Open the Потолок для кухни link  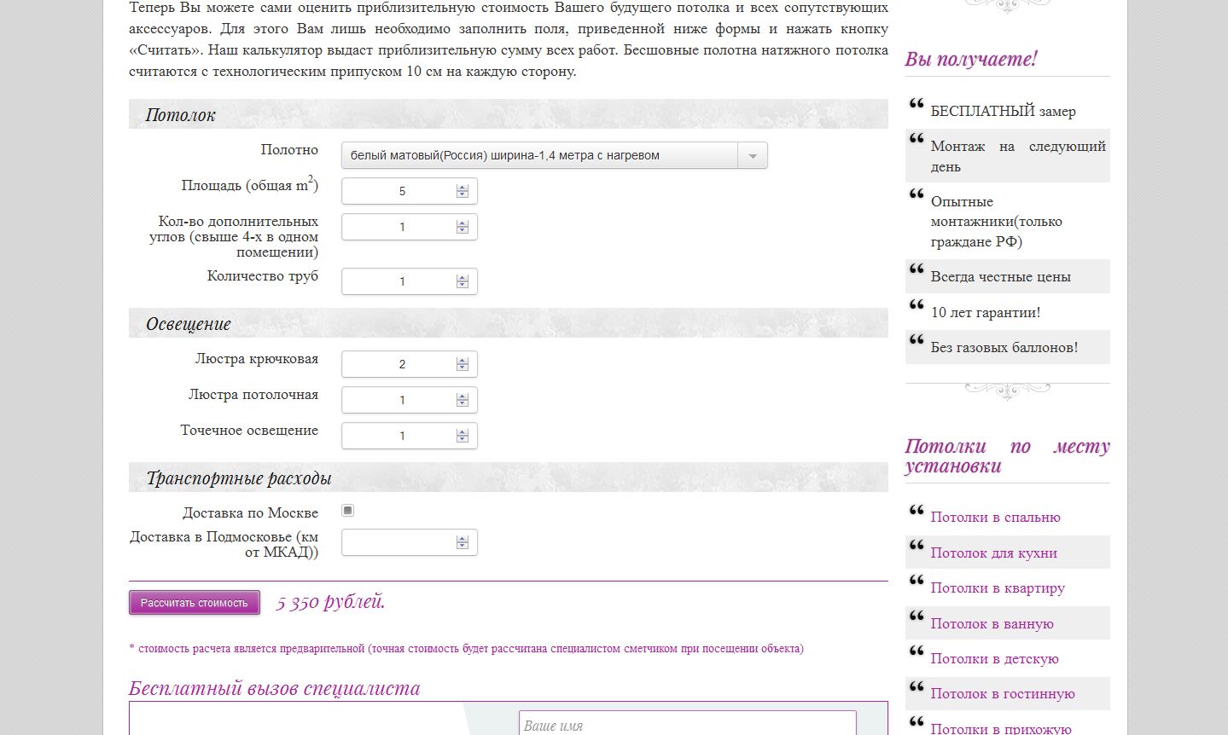[x=993, y=553]
